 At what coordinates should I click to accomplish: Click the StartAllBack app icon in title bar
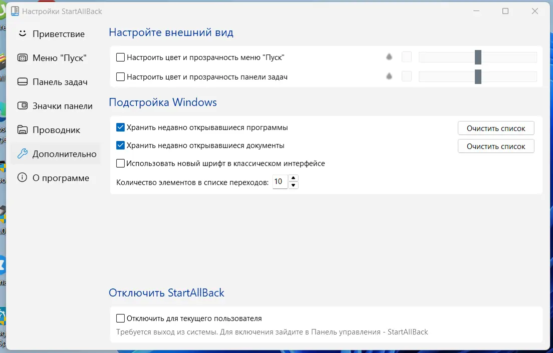pos(15,11)
